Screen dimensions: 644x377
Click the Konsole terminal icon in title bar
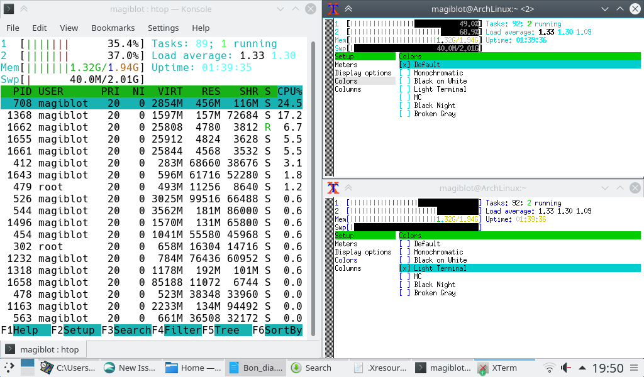pos(9,9)
